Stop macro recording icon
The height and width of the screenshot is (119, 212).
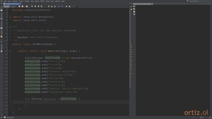[x=70, y=7]
